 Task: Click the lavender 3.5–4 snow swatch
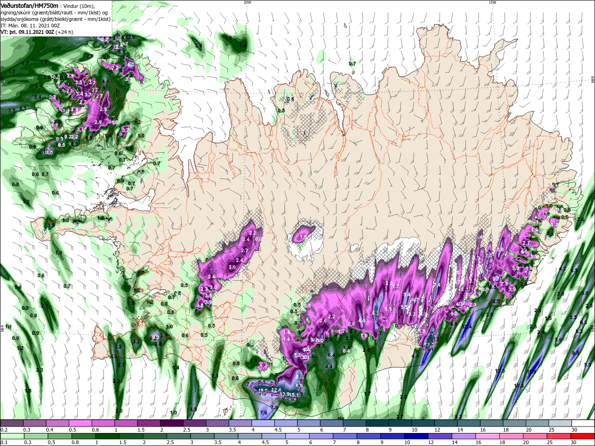(239, 423)
